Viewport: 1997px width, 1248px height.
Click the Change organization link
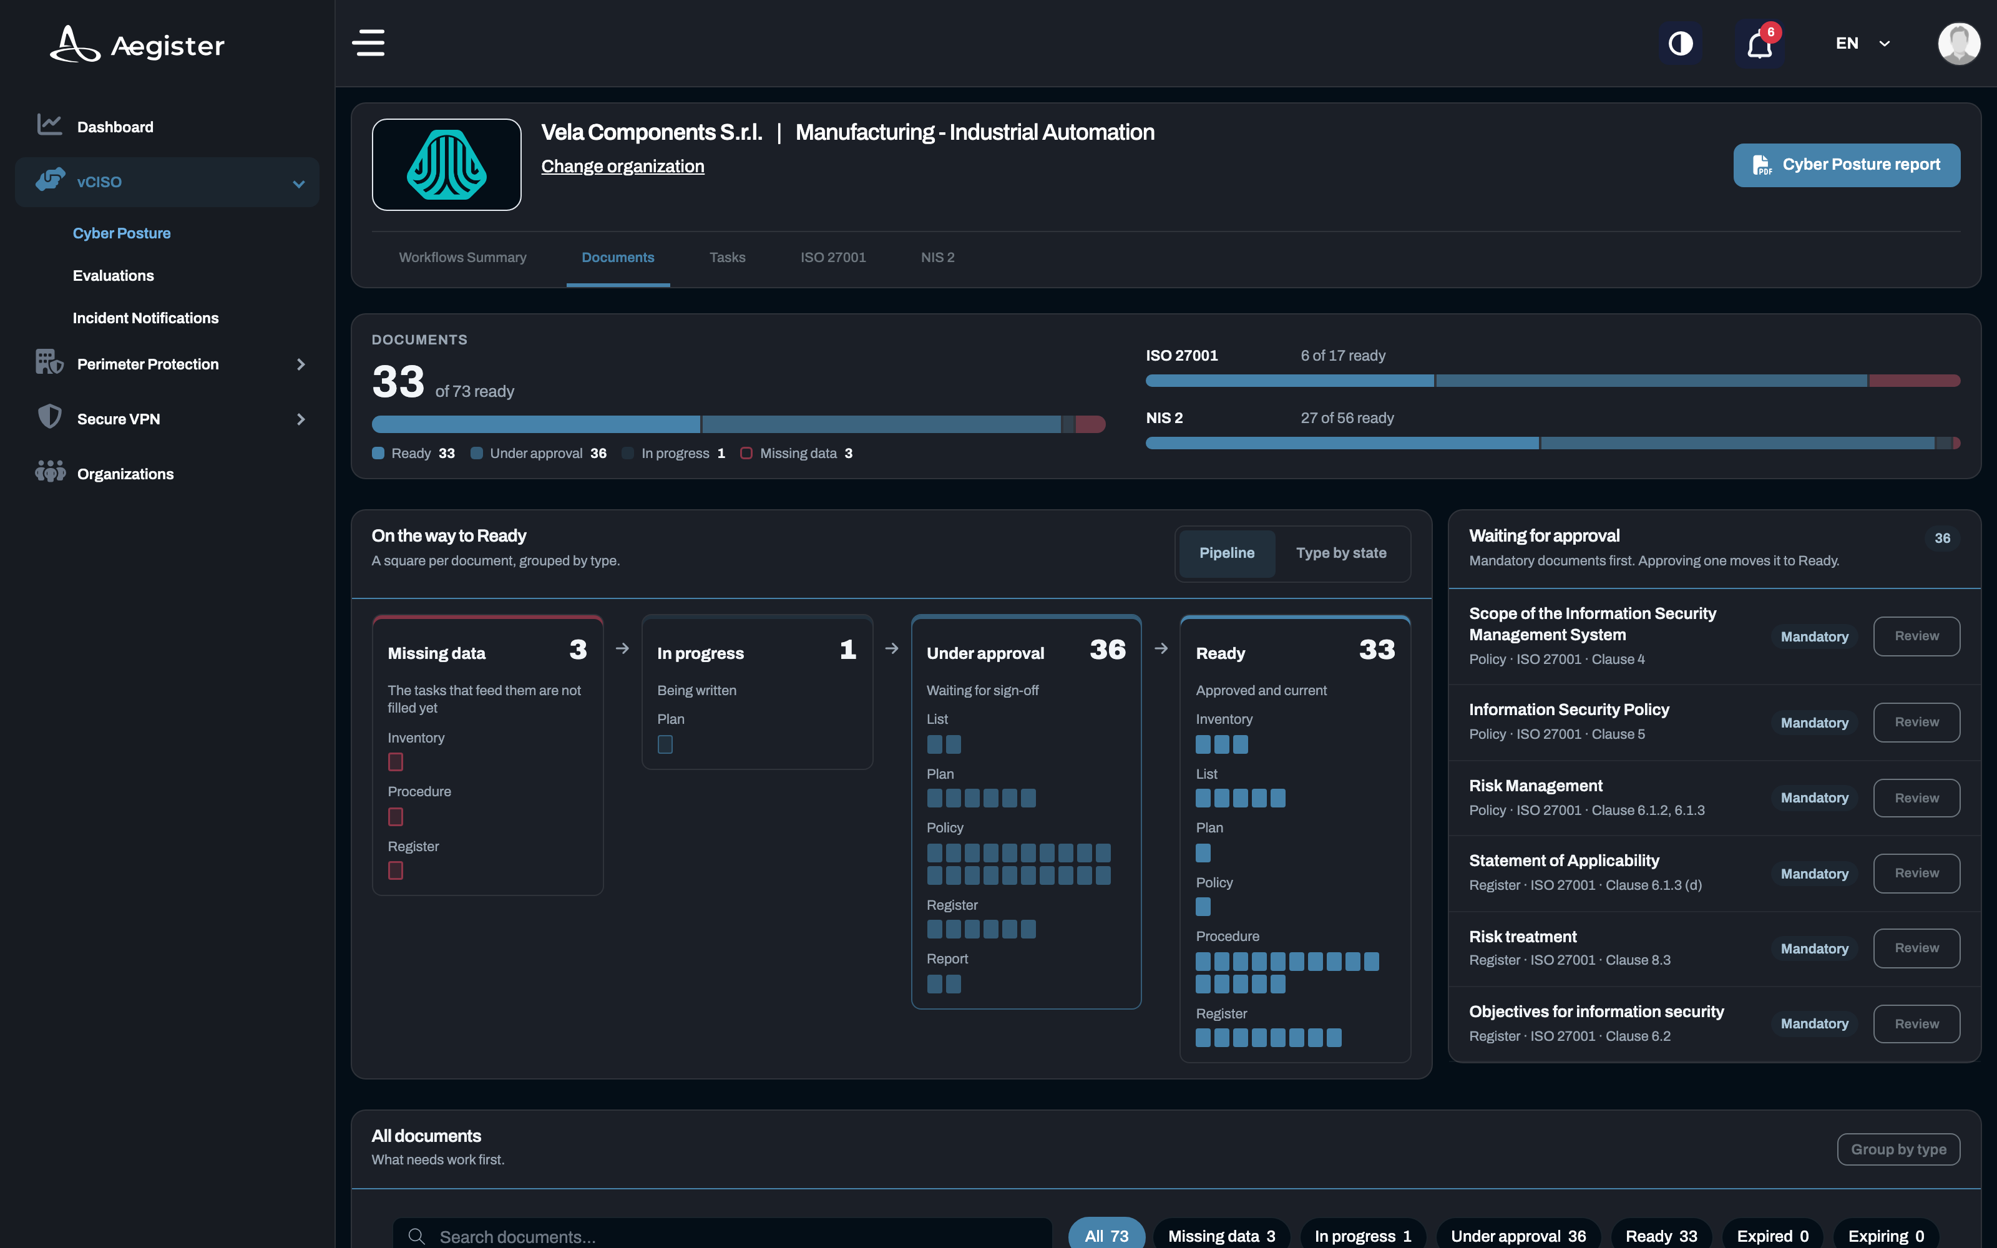[x=622, y=166]
